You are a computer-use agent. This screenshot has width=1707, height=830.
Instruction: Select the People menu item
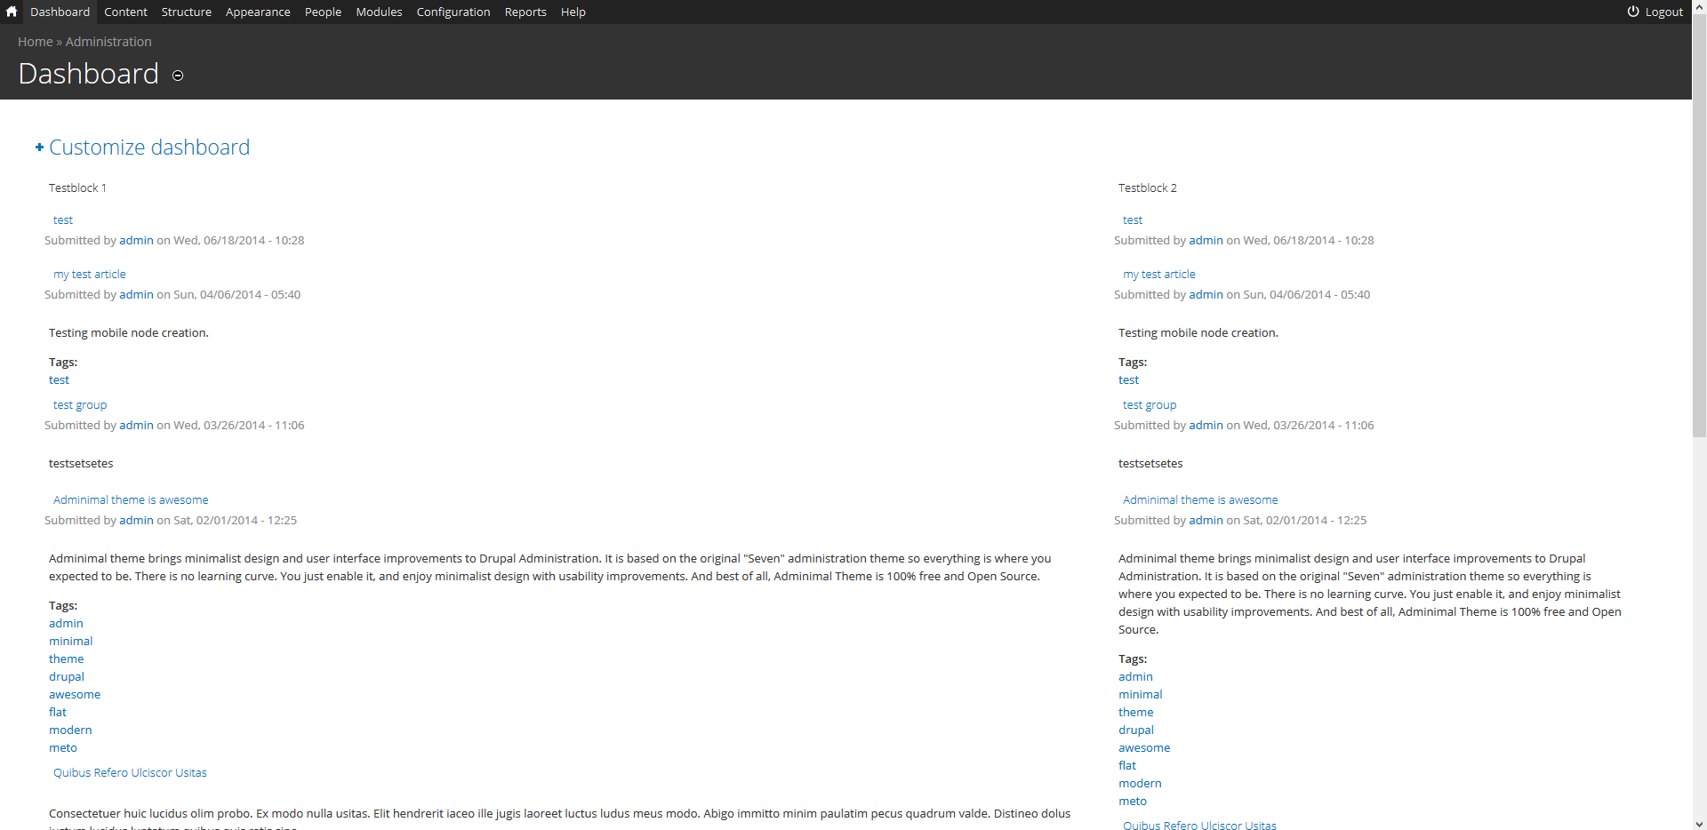322,12
